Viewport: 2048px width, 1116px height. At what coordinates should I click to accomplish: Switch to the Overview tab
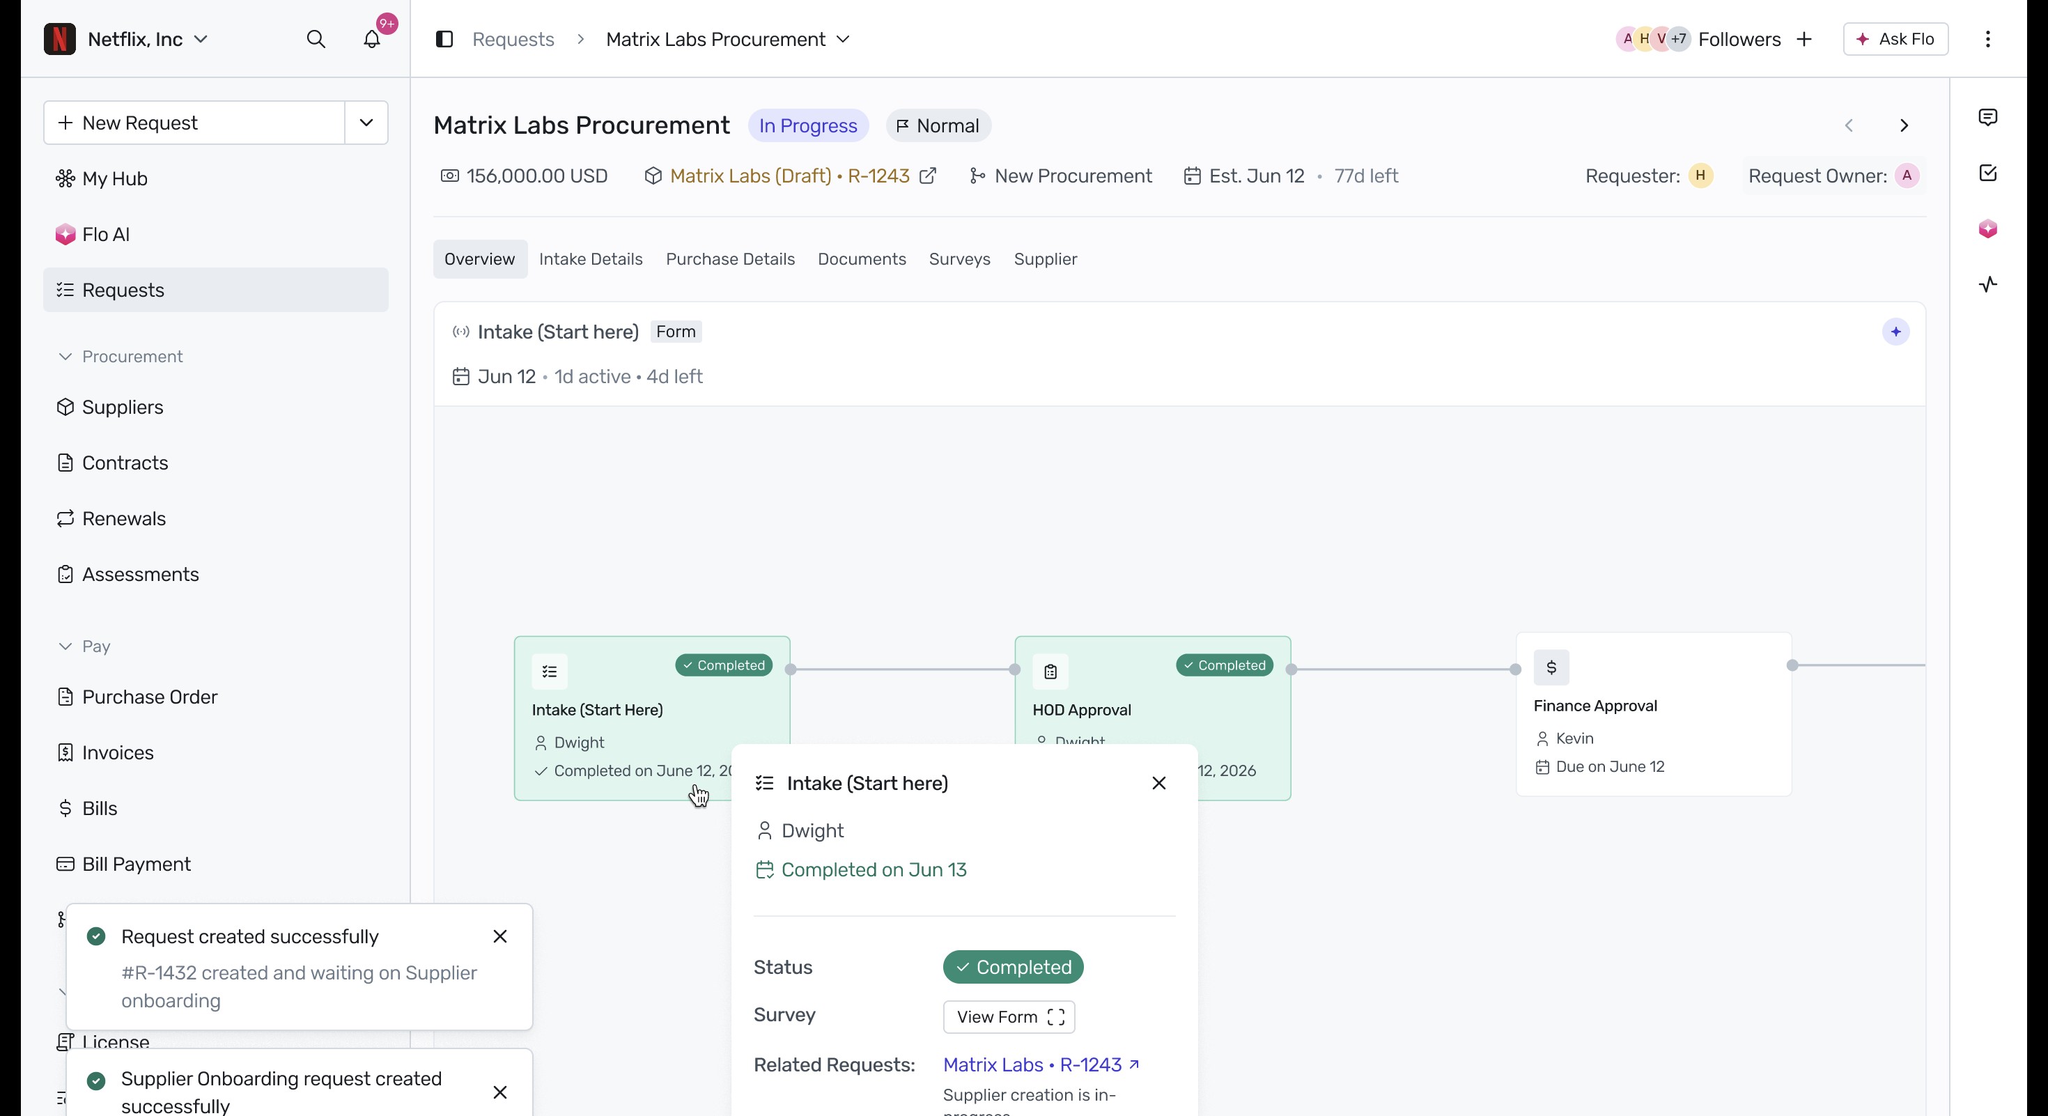tap(479, 259)
